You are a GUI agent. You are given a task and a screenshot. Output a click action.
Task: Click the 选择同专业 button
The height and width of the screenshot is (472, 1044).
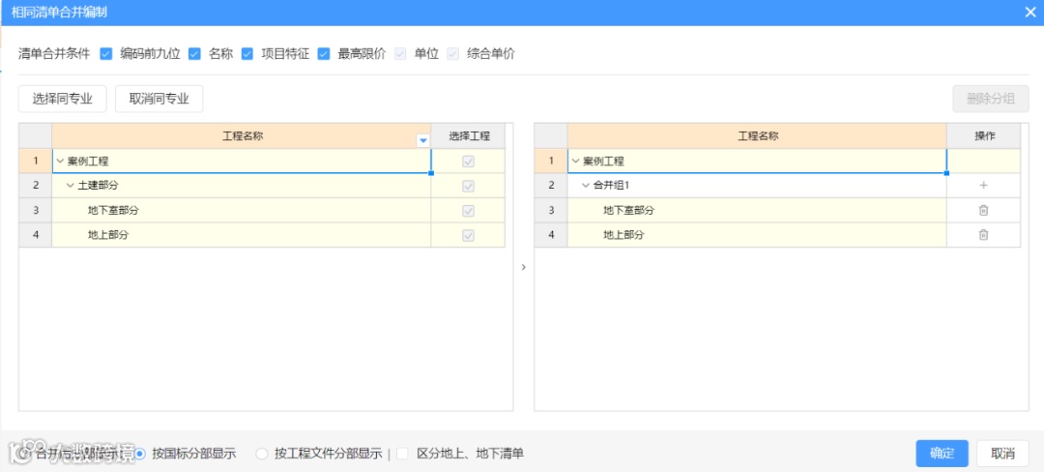click(62, 99)
